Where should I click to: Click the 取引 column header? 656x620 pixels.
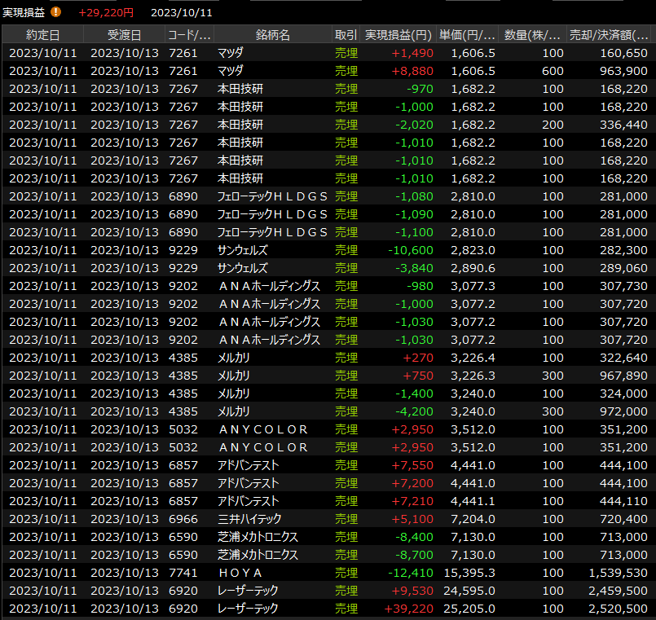coord(346,35)
